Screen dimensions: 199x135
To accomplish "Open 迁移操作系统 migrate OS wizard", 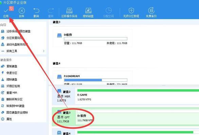I will [69, 13].
